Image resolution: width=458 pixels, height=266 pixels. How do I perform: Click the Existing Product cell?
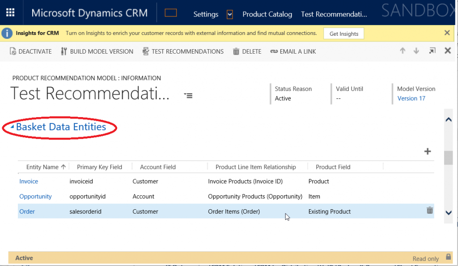(x=330, y=211)
